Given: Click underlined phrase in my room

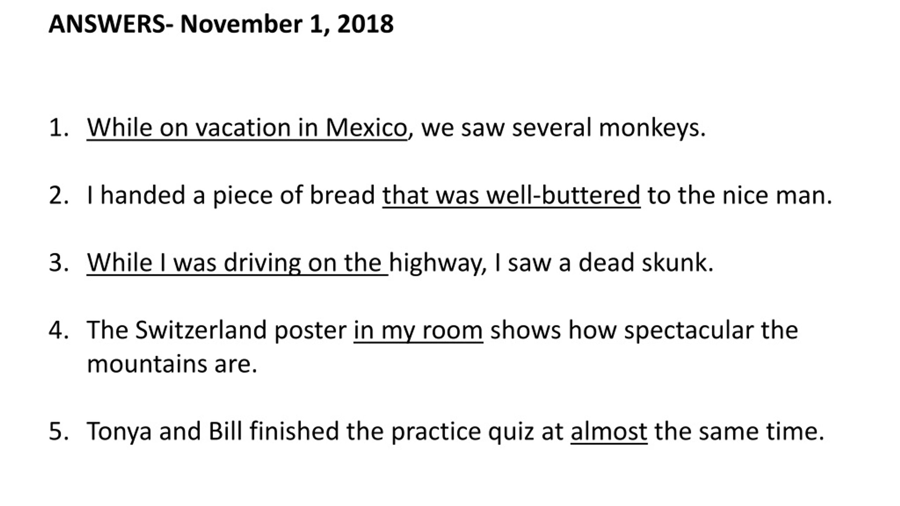Looking at the screenshot, I should coord(418,331).
